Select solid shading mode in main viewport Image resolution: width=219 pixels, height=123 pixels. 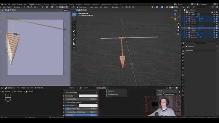click(172, 7)
